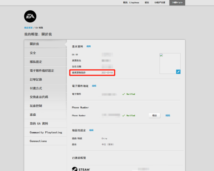The width and height of the screenshot is (214, 171).
Task: Click the welcome Lingzhou text in top bar
Action: click(x=131, y=3)
